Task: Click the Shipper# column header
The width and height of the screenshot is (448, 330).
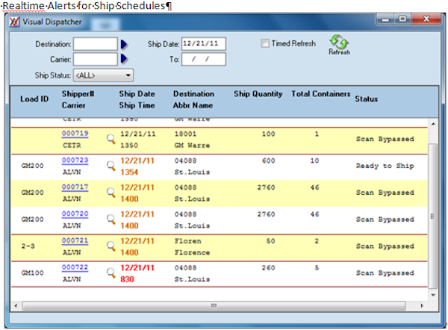Action: click(78, 94)
